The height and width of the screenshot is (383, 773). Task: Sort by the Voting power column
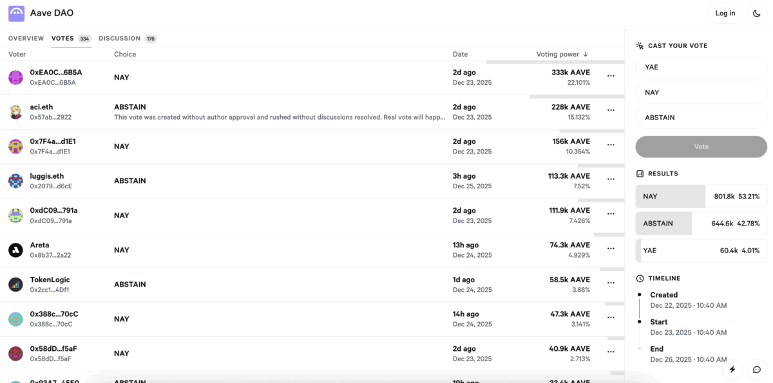pyautogui.click(x=562, y=55)
